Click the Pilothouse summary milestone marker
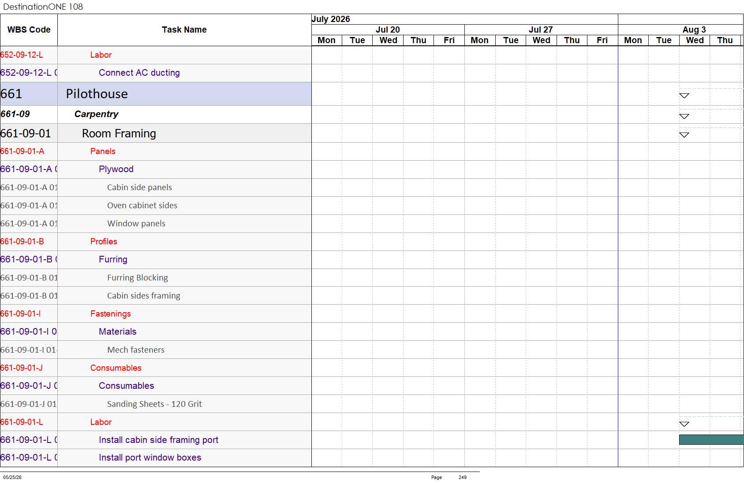 coord(684,96)
